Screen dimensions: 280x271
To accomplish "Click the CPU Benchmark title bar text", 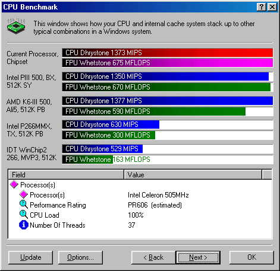I will click(x=30, y=7).
